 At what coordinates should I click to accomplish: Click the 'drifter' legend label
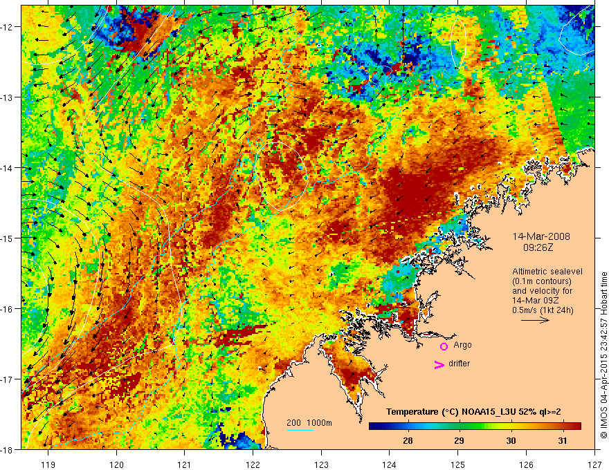(x=459, y=364)
